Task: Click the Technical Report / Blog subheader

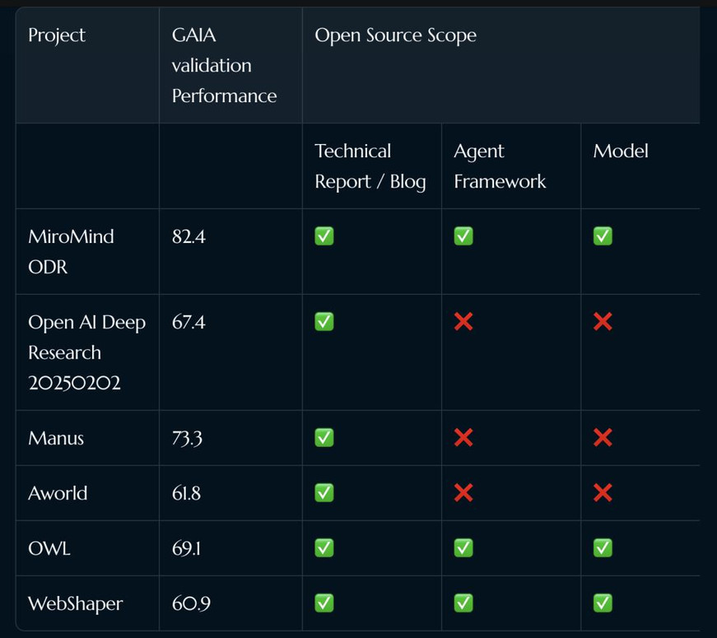Action: (370, 166)
